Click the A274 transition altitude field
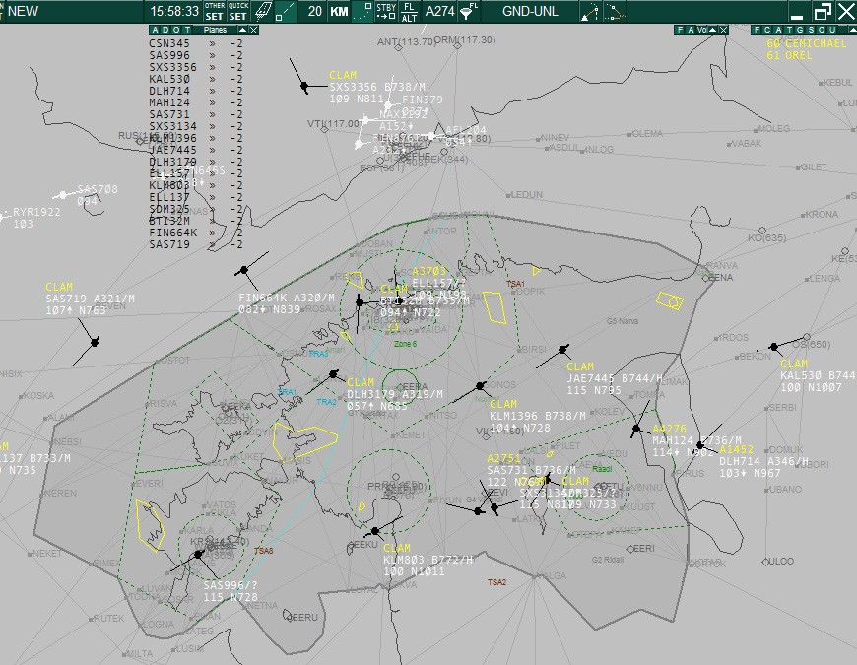 tap(439, 12)
